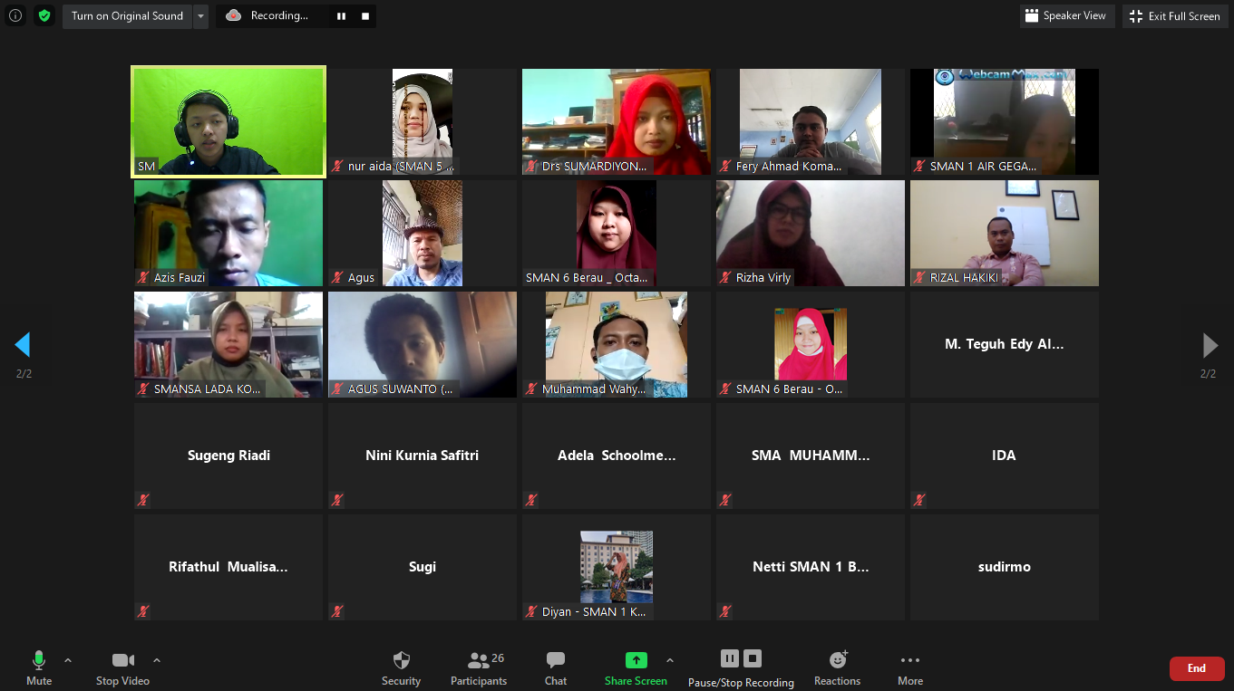Open the More options icon
The width and height of the screenshot is (1234, 691).
(x=910, y=660)
